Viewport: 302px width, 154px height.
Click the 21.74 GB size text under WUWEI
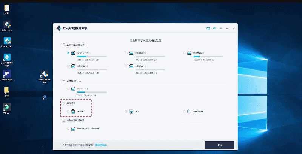[x=87, y=95]
